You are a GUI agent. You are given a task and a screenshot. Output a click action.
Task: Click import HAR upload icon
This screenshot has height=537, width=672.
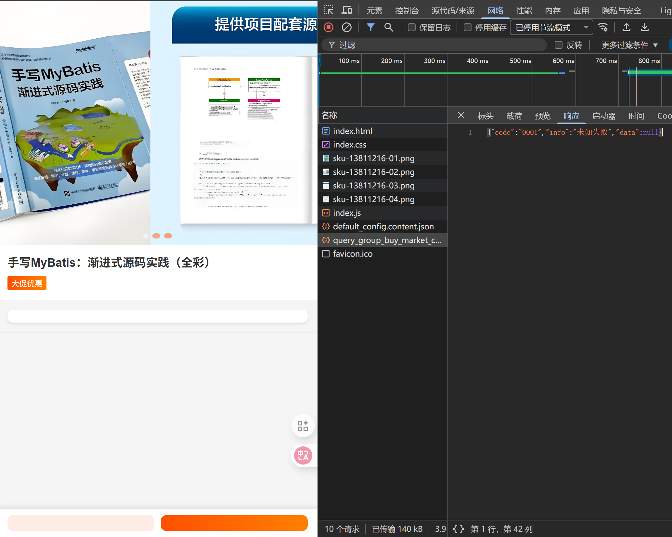627,28
